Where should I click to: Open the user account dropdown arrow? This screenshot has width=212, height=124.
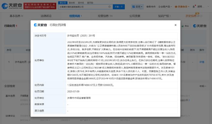pyautogui.click(x=208, y=6)
